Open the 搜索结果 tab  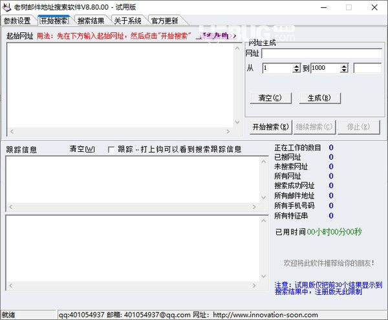(x=91, y=21)
